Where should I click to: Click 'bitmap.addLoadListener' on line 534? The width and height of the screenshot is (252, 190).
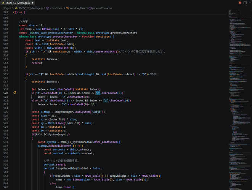click(54, 146)
